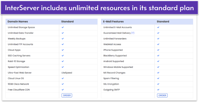This screenshot has height=102, width=199.
Task: Select the Cloud Linux OS label
Action: click(x=16, y=78)
